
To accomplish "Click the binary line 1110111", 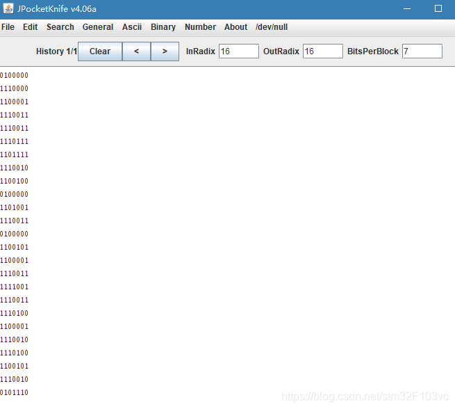I will pos(14,141).
